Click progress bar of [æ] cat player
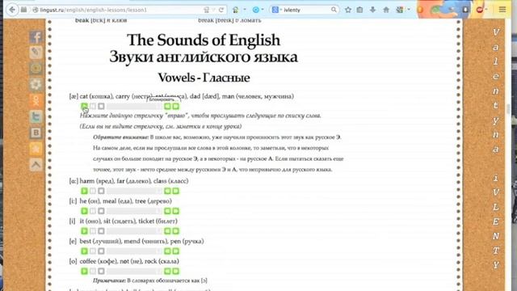The width and height of the screenshot is (517, 291). click(x=134, y=106)
